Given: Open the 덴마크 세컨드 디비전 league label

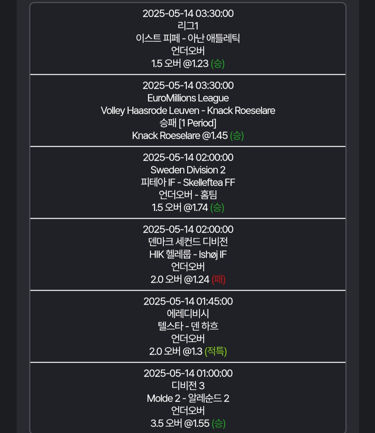Looking at the screenshot, I should click(x=188, y=242).
